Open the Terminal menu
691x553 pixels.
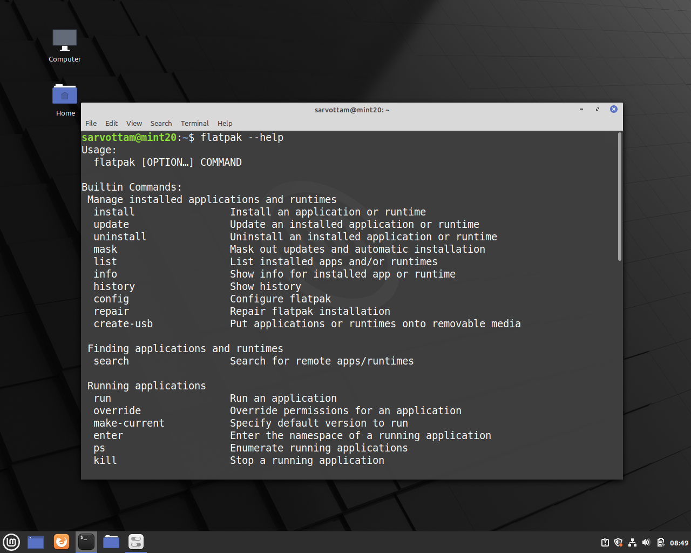194,123
